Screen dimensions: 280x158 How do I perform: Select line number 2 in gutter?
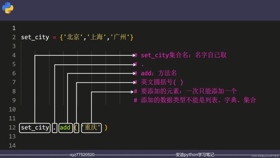14,37
